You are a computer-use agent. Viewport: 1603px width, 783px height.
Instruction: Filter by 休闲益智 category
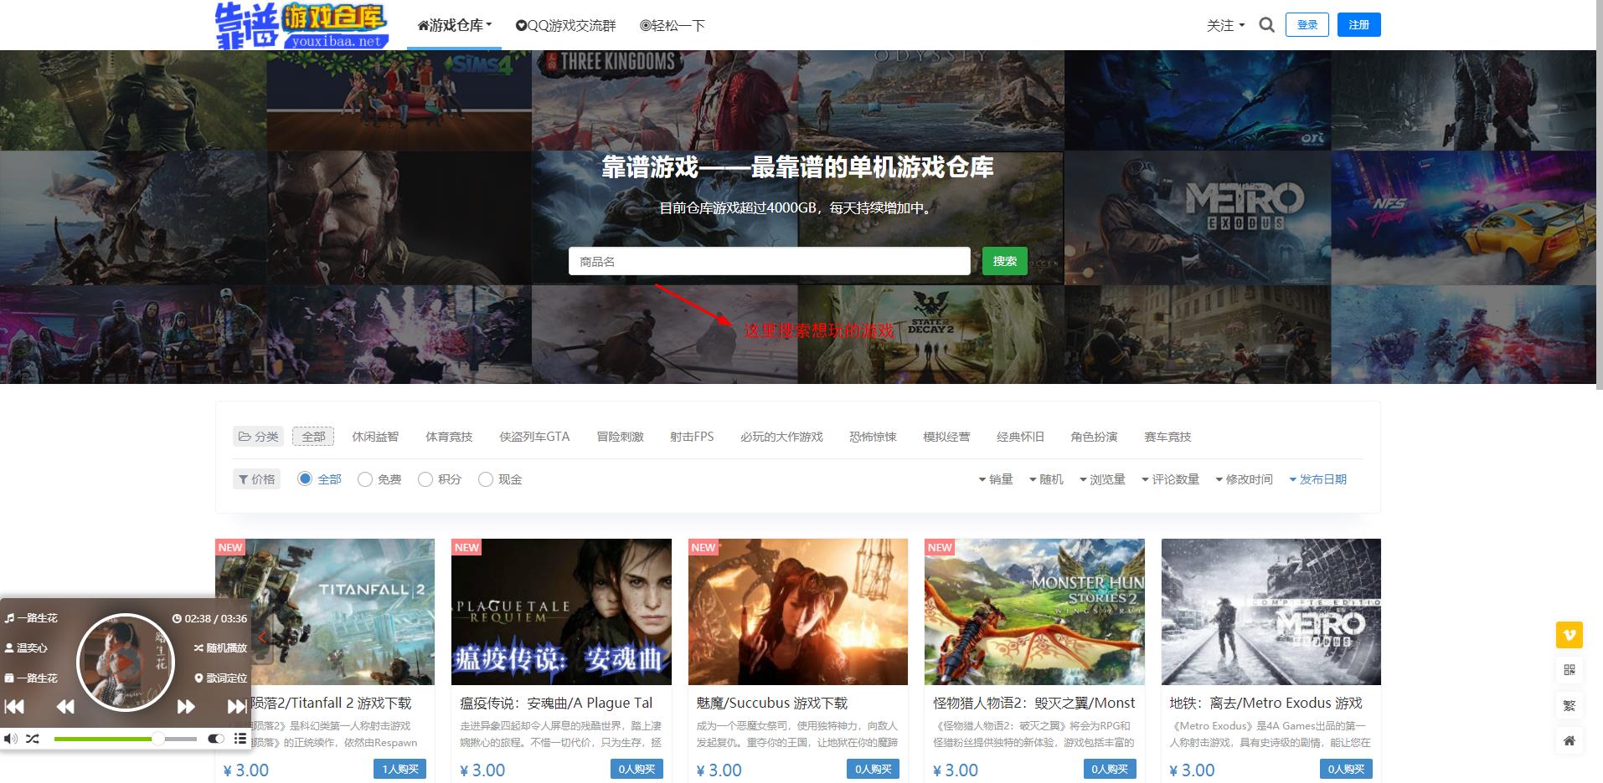click(x=375, y=437)
